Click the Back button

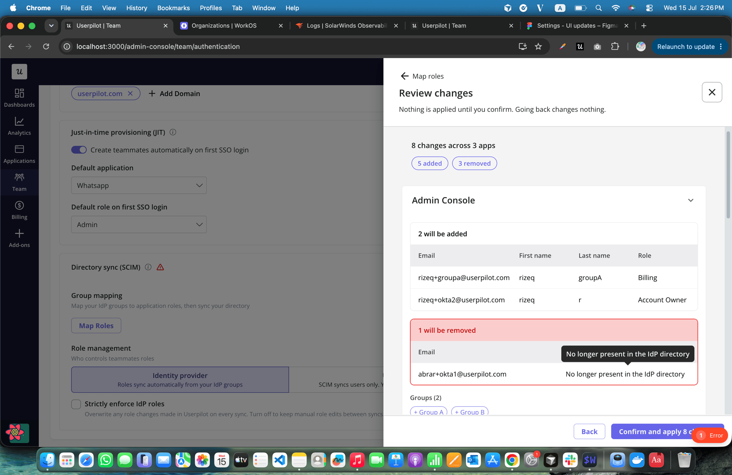coord(589,431)
